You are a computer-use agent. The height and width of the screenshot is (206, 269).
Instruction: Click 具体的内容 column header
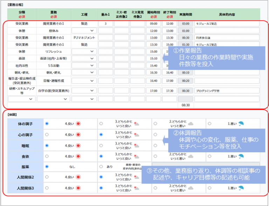[227, 15]
